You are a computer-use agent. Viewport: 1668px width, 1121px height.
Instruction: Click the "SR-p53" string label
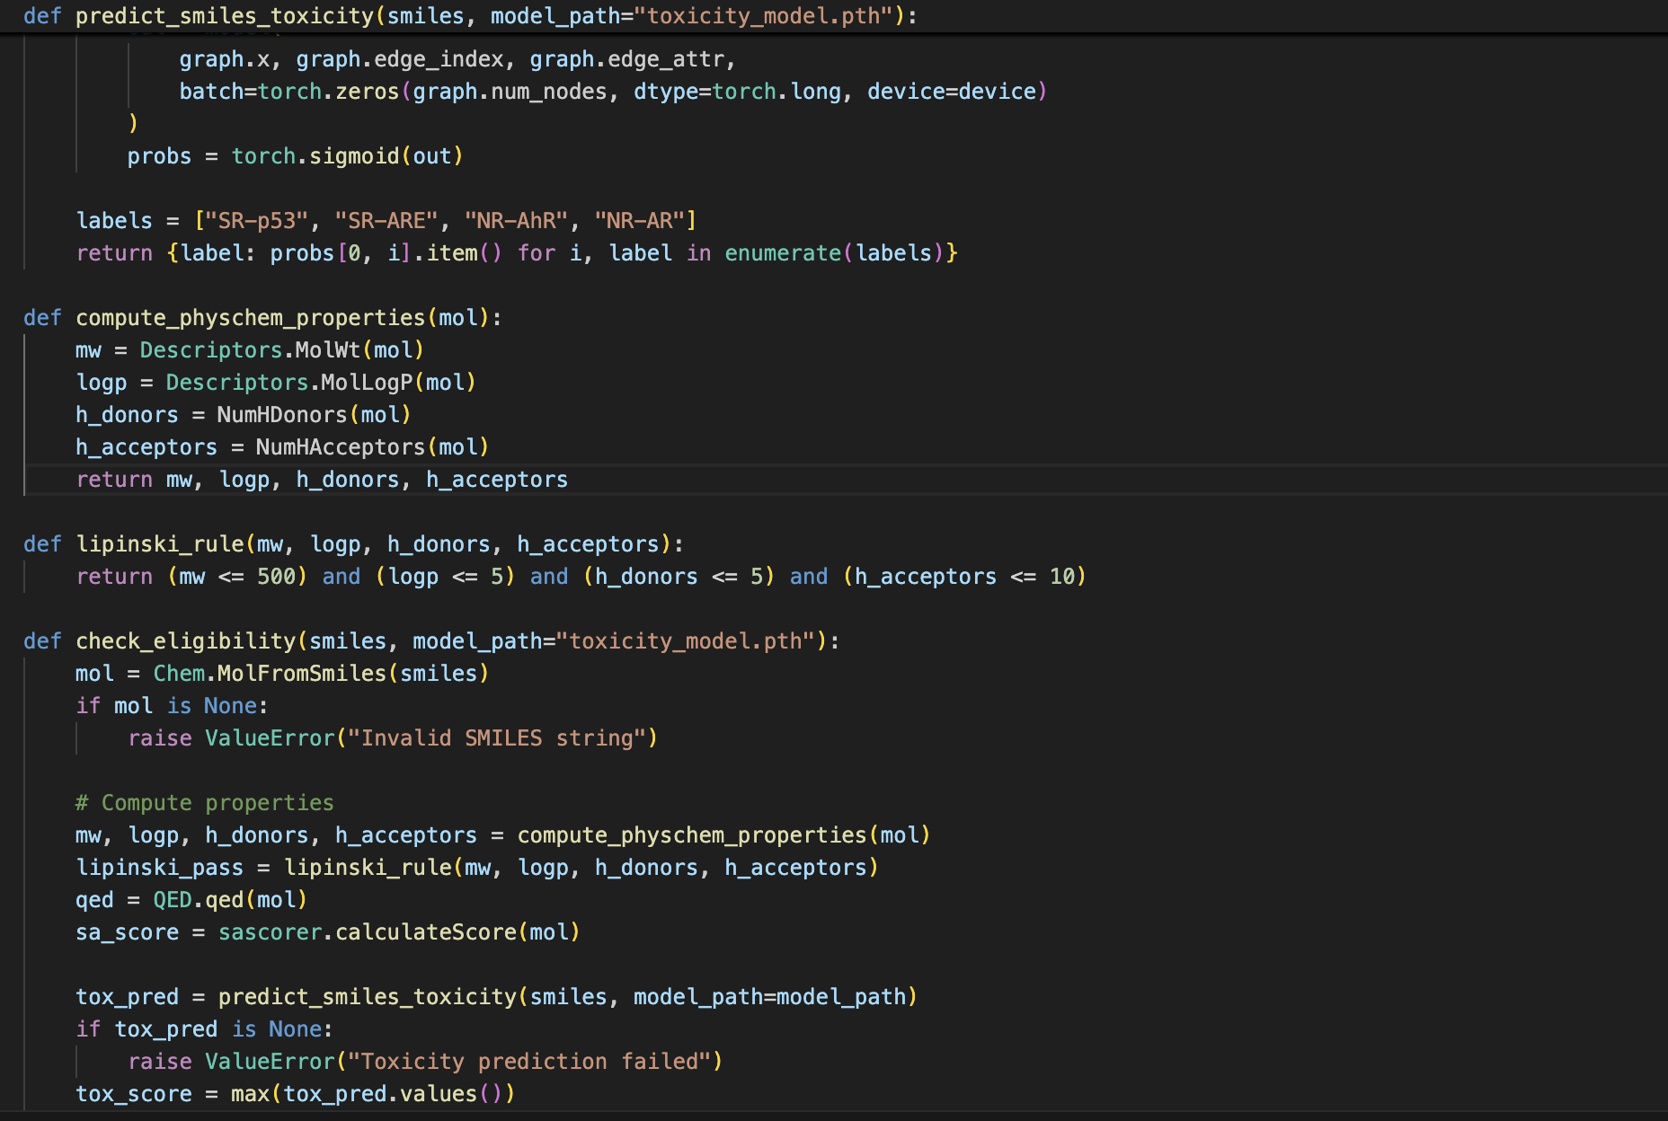pos(257,221)
